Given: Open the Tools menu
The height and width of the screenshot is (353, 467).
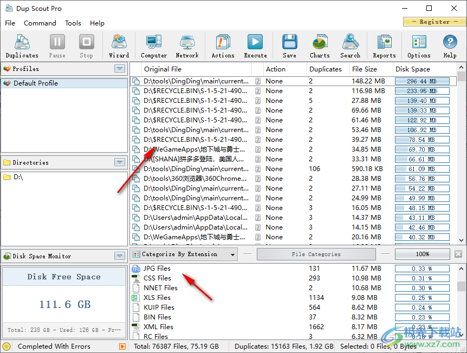Looking at the screenshot, I should (73, 23).
